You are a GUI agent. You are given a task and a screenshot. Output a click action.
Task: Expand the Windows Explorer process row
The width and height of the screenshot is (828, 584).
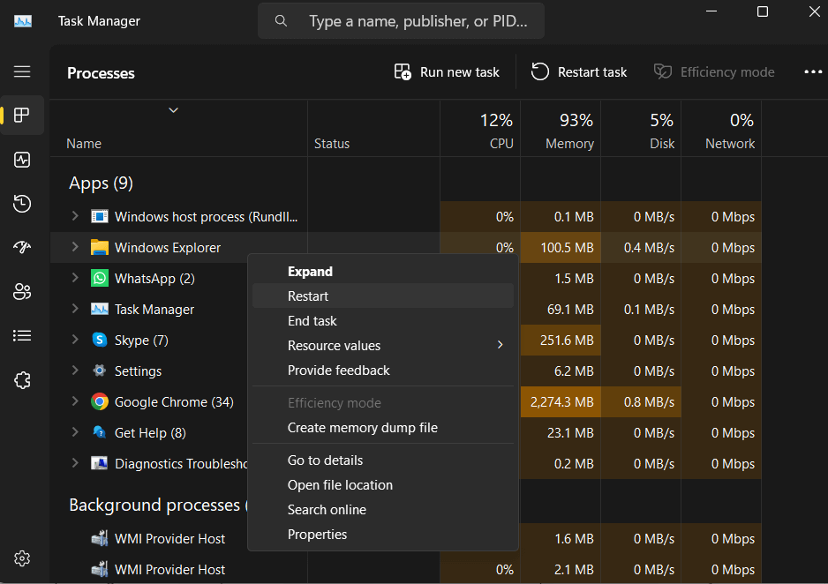click(75, 247)
